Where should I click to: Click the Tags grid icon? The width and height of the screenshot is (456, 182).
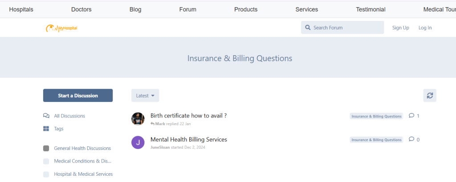coord(46,129)
